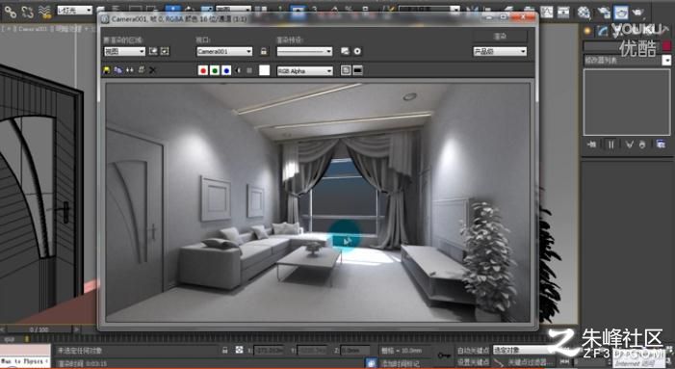
Task: Open the Material Editor in main toolbar
Action: pyautogui.click(x=584, y=13)
